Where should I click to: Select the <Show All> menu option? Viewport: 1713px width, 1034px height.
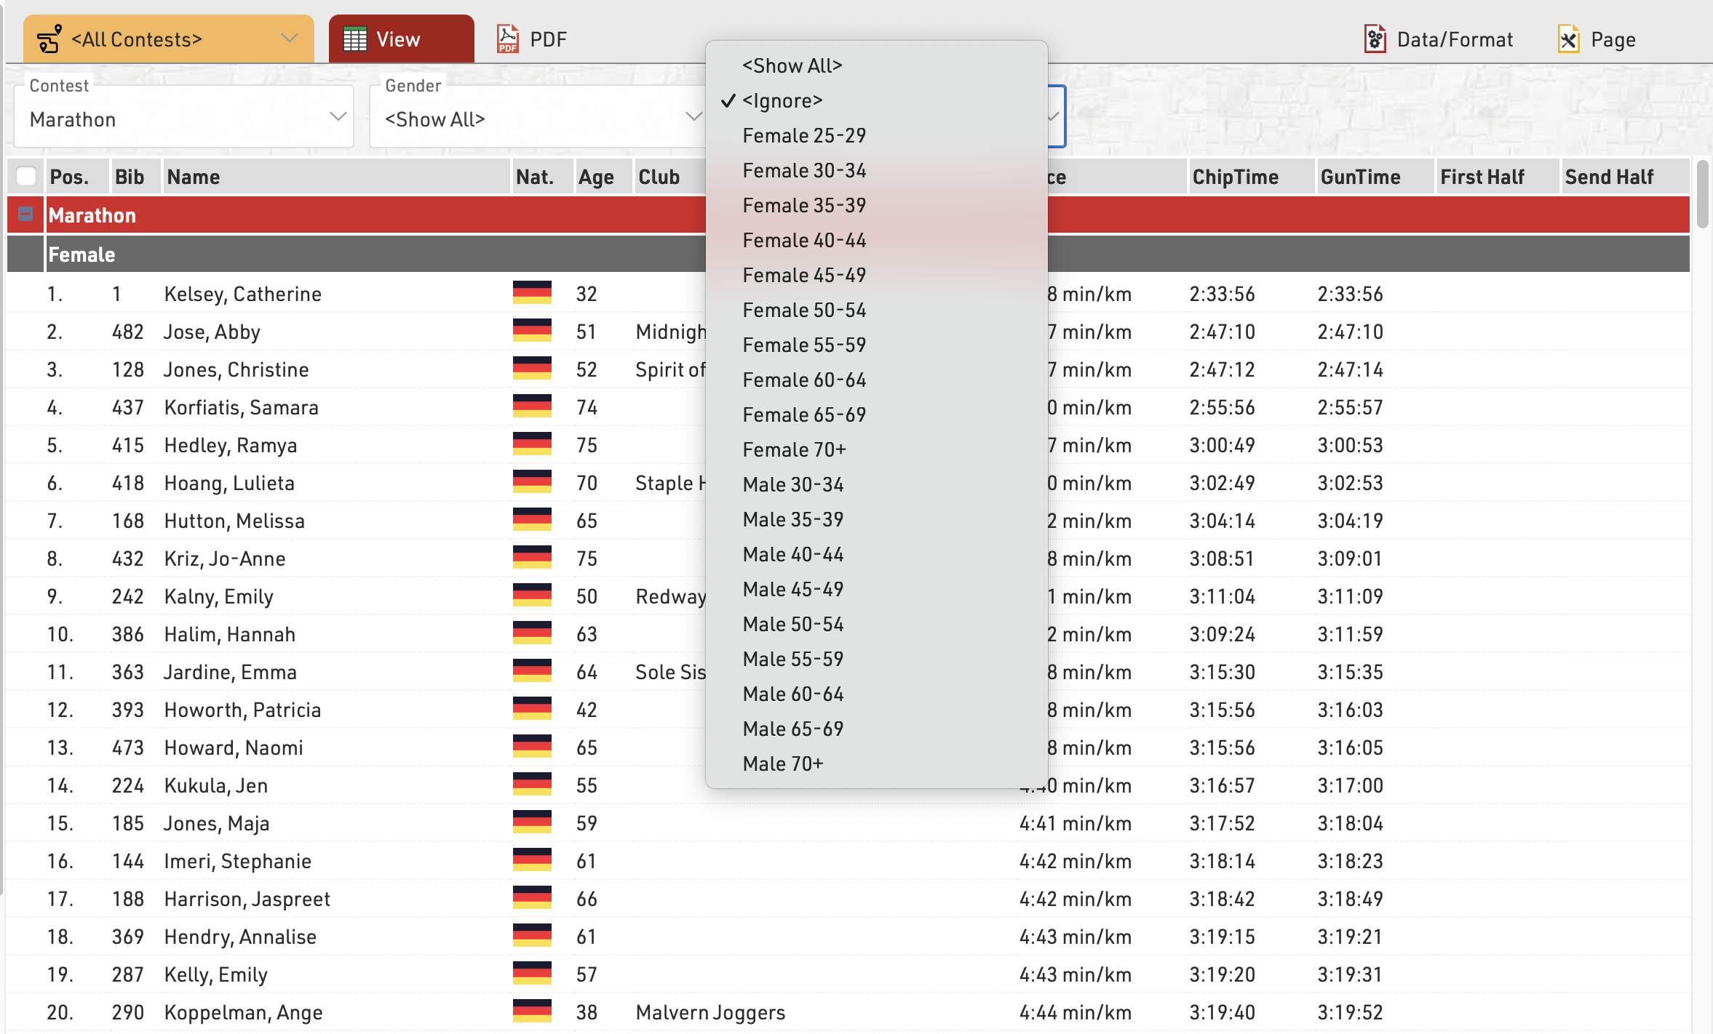point(792,65)
